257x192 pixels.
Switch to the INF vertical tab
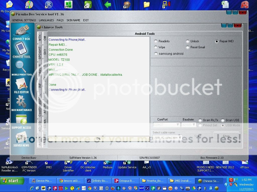pos(40,85)
